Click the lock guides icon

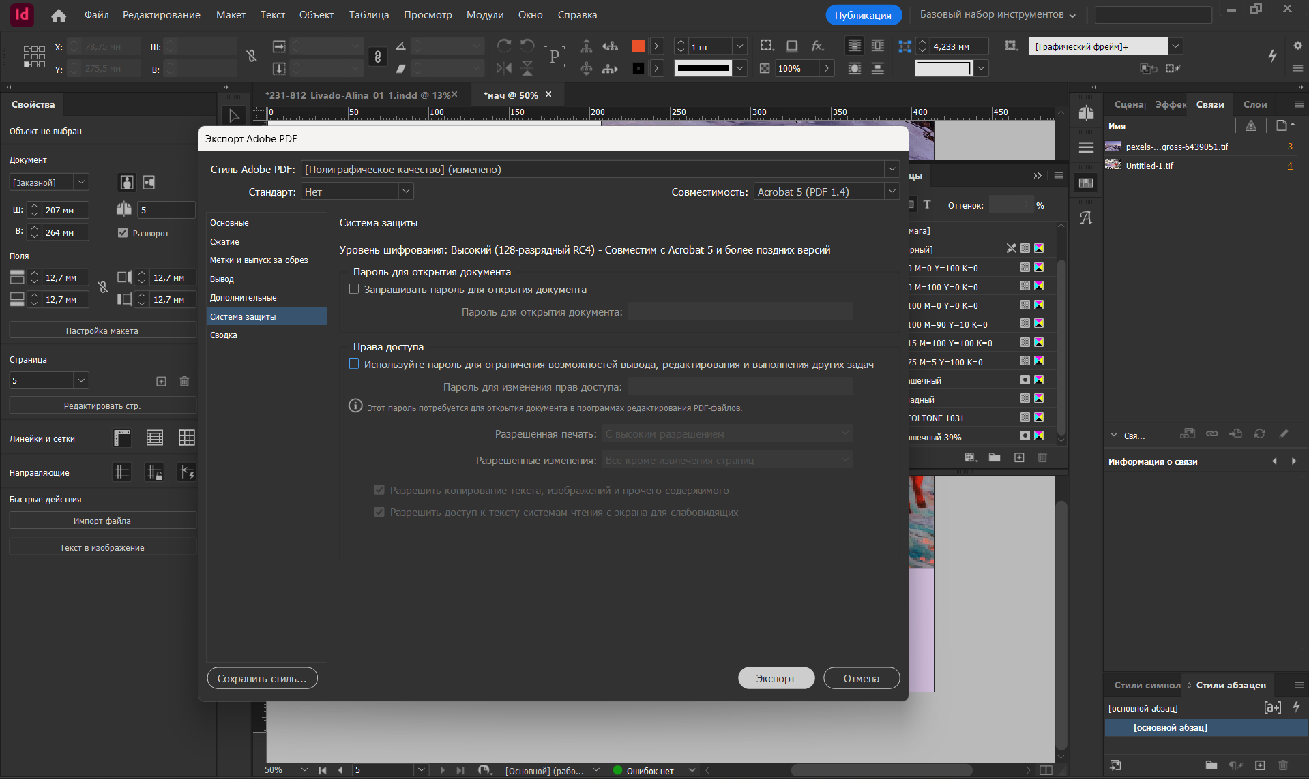pyautogui.click(x=155, y=472)
